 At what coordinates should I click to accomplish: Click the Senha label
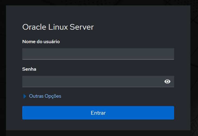(x=29, y=69)
